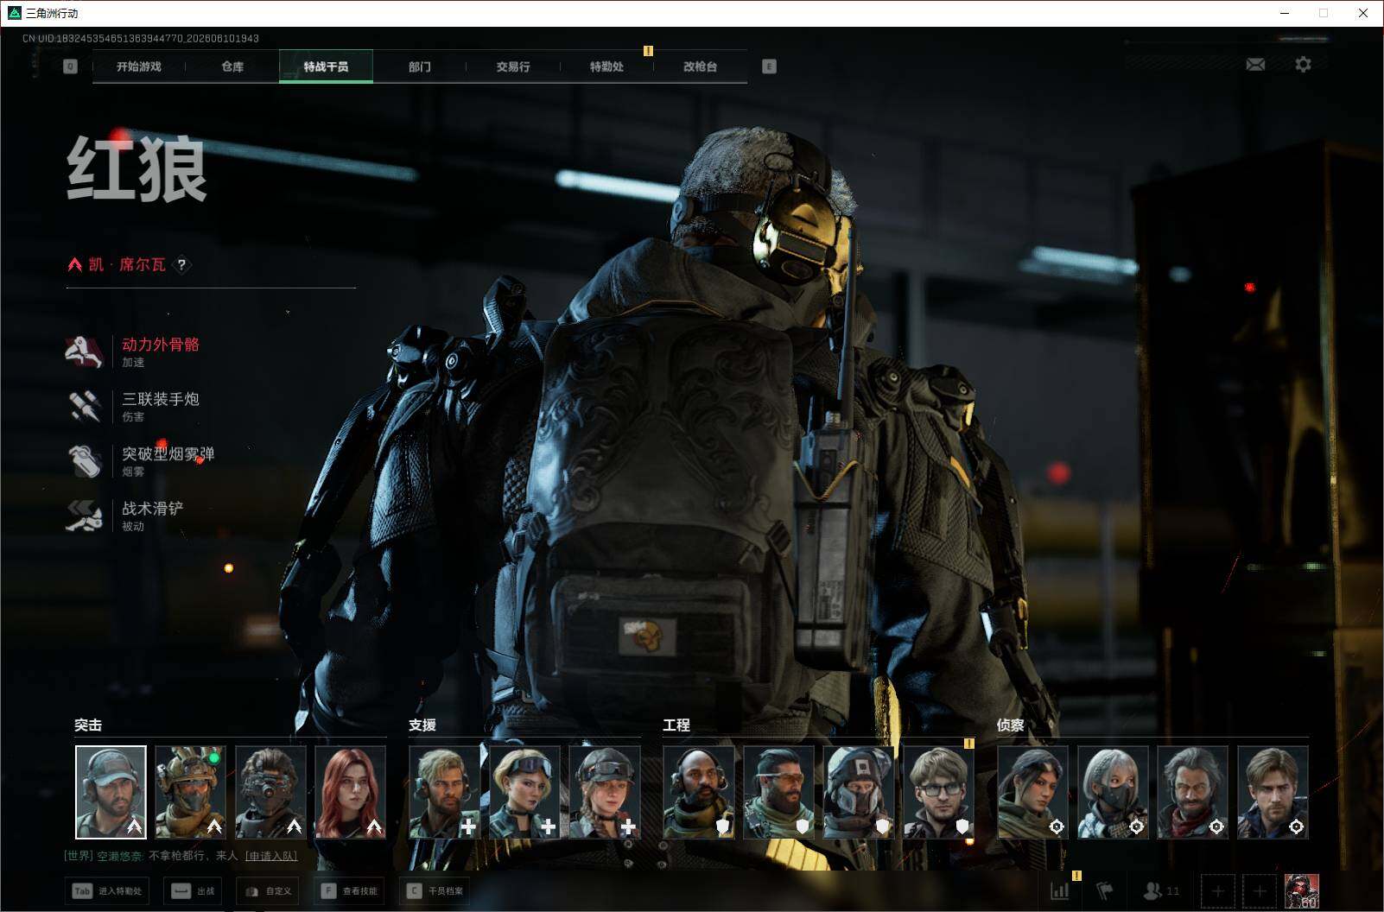This screenshot has width=1384, height=912.
Task: Click the question mark beside 凯·席尔瓦
Action: click(181, 264)
